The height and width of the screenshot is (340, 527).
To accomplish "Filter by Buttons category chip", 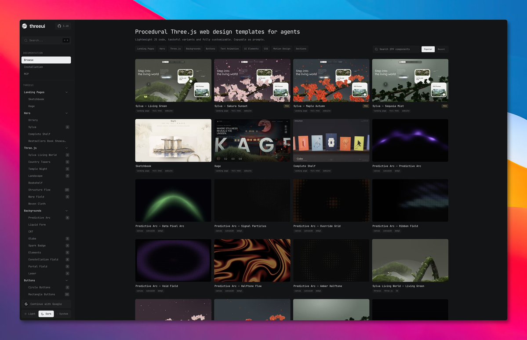I will point(211,49).
